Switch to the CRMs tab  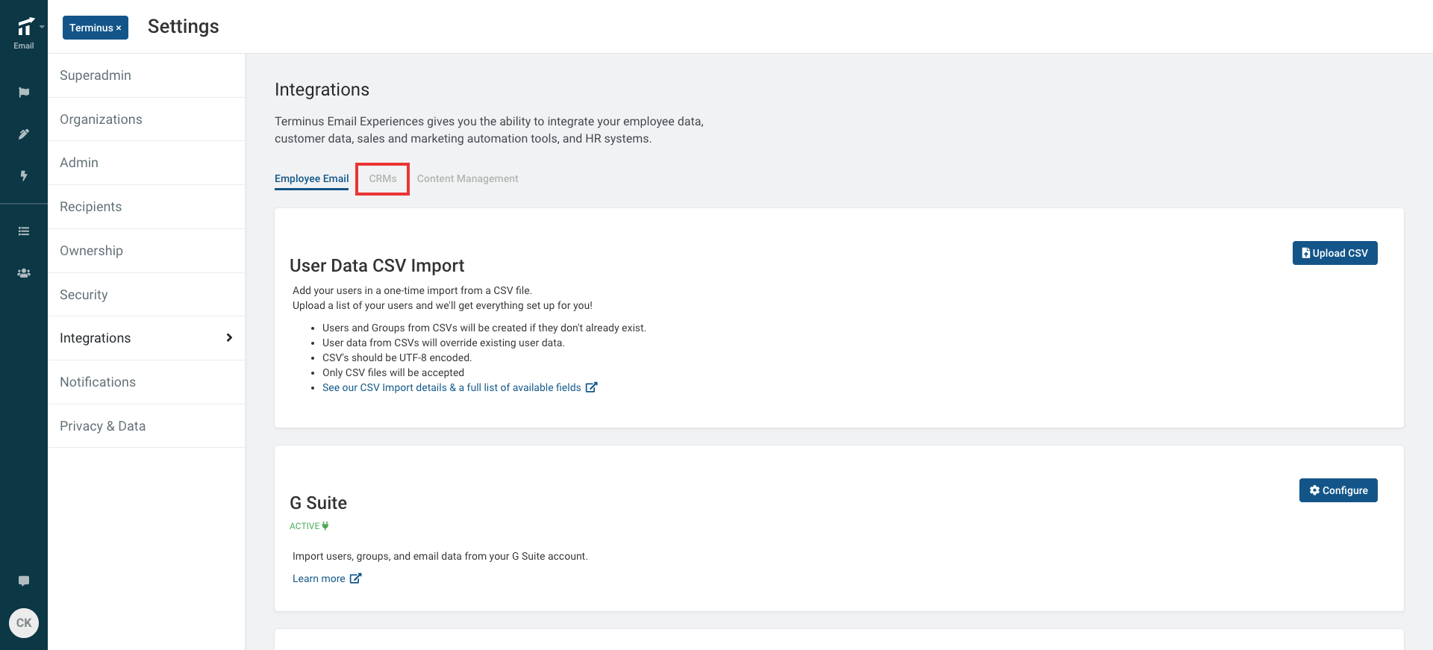383,179
